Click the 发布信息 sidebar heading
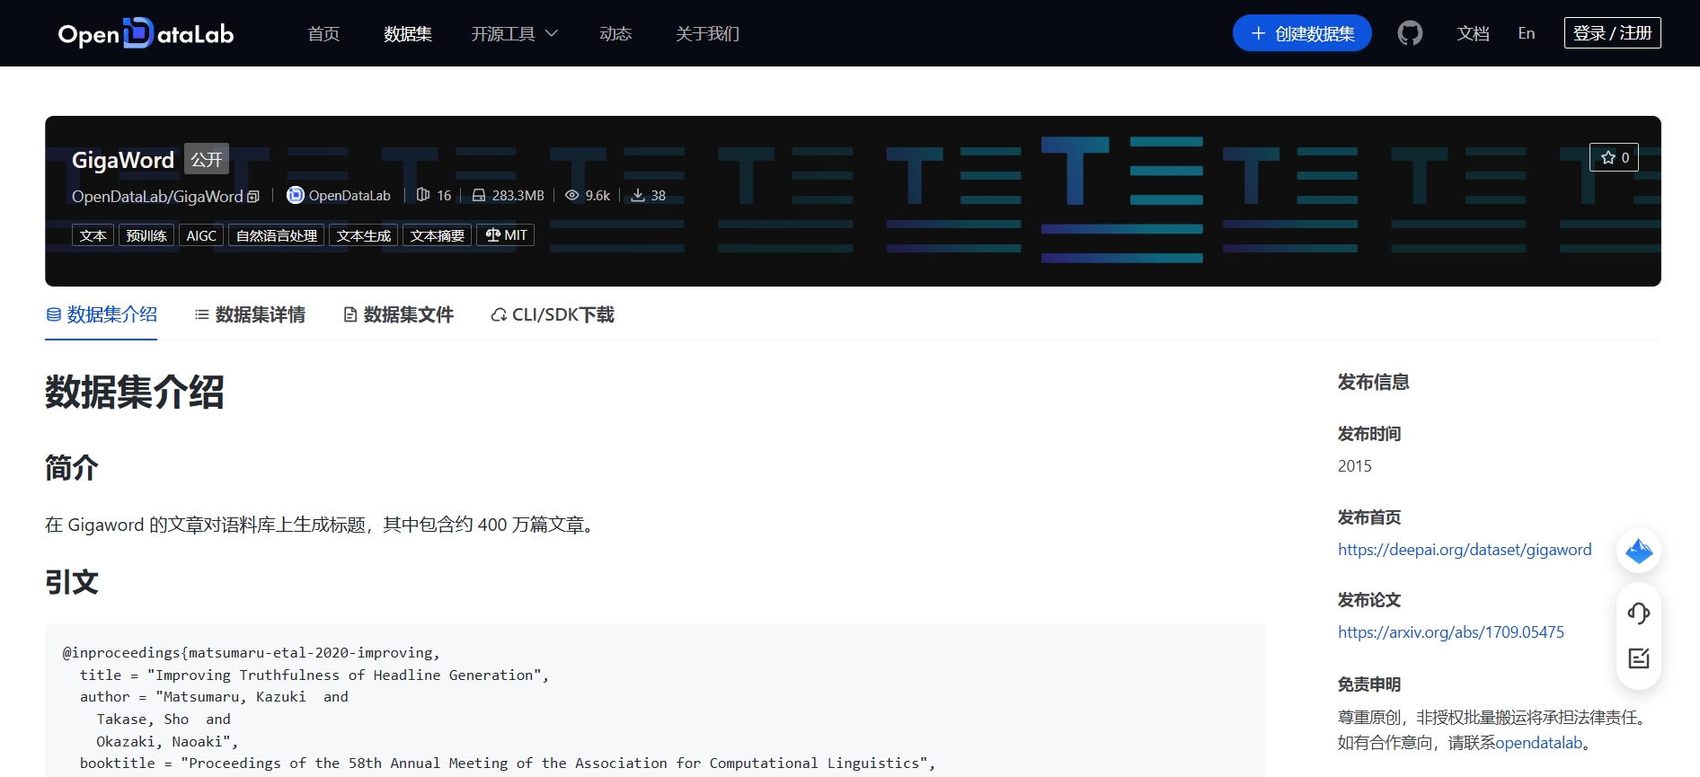This screenshot has height=777, width=1700. pyautogui.click(x=1374, y=382)
